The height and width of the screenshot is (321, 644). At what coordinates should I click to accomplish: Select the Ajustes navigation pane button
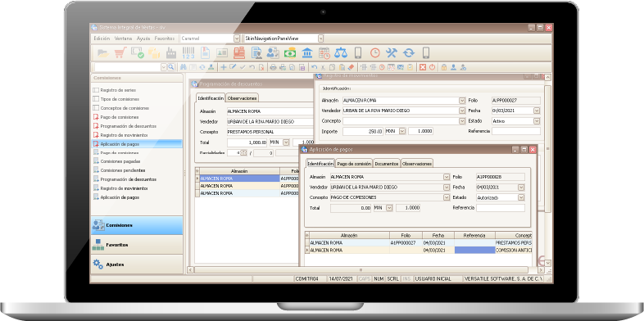(x=137, y=264)
